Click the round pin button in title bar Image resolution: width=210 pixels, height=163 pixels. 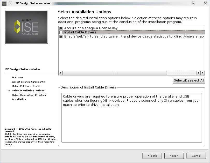(x=10, y=3)
